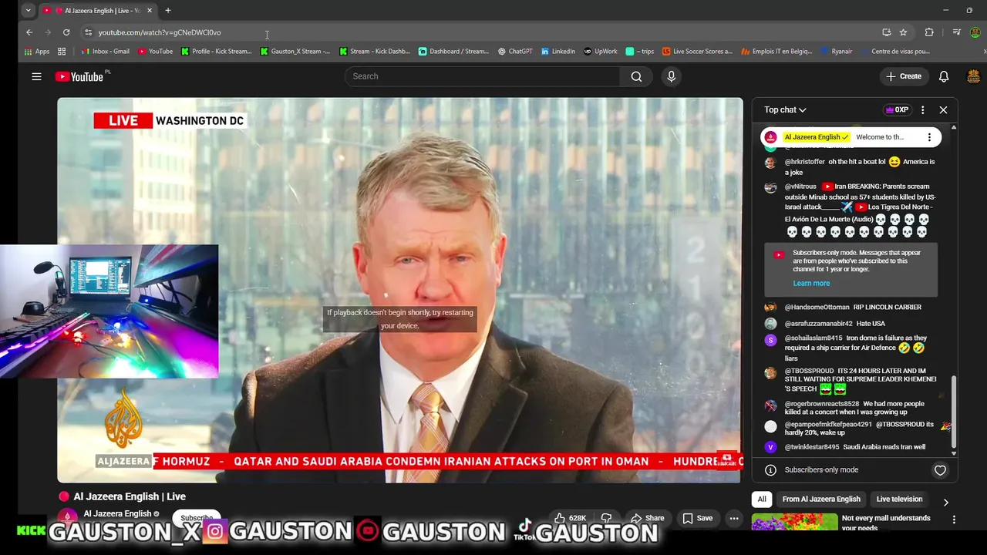The image size is (987, 555).
Task: Open options for mall ad suggestion
Action: (x=954, y=520)
